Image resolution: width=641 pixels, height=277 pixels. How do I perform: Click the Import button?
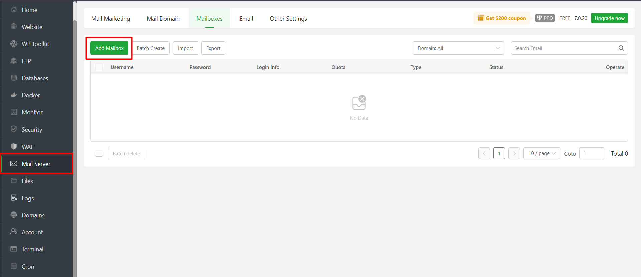click(185, 48)
